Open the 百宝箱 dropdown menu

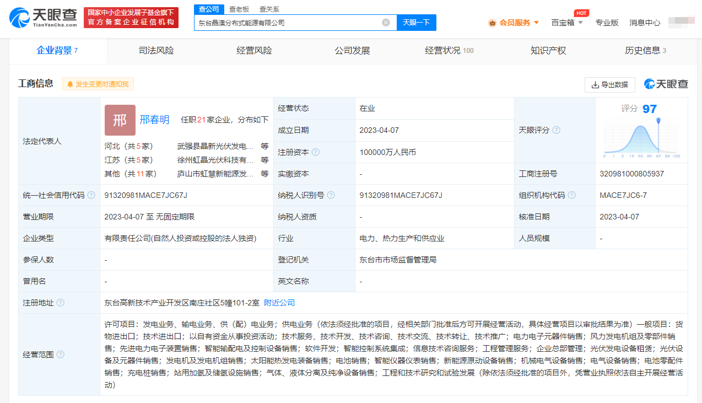(567, 23)
